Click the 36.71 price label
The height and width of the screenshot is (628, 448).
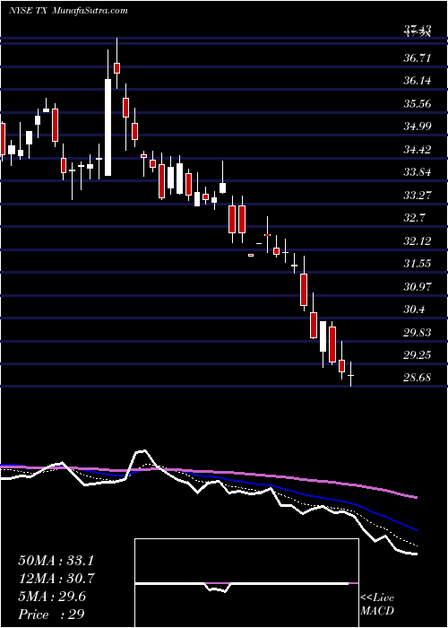[418, 58]
